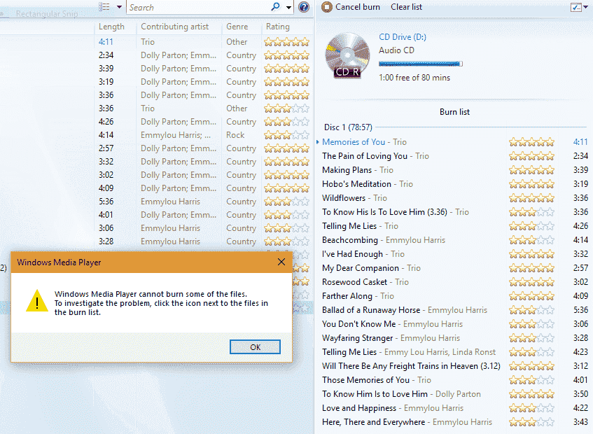Rate the 4:11 Trio library row

click(x=286, y=42)
